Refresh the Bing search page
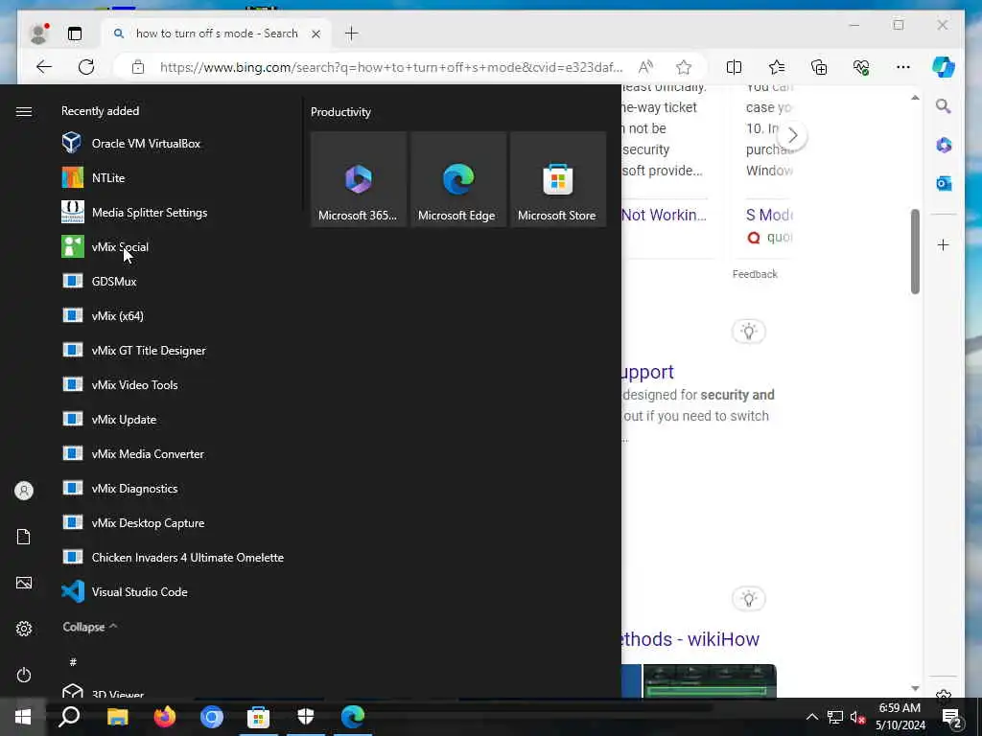The width and height of the screenshot is (982, 736). [x=86, y=67]
